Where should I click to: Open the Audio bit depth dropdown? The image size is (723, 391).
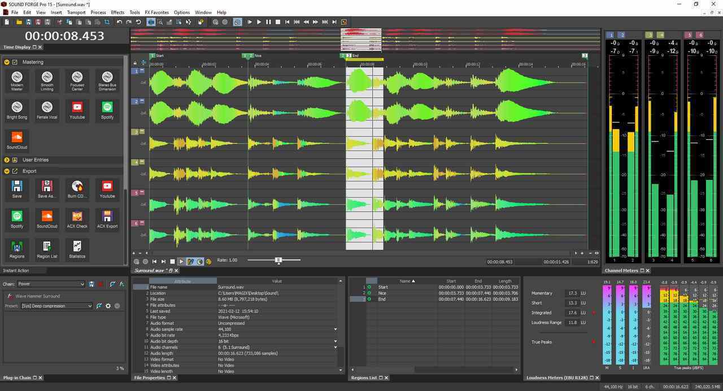point(335,341)
